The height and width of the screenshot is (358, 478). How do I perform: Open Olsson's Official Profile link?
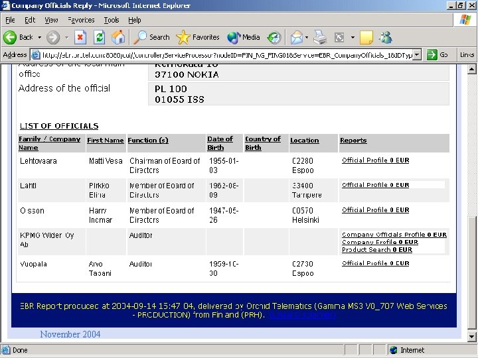click(x=375, y=209)
